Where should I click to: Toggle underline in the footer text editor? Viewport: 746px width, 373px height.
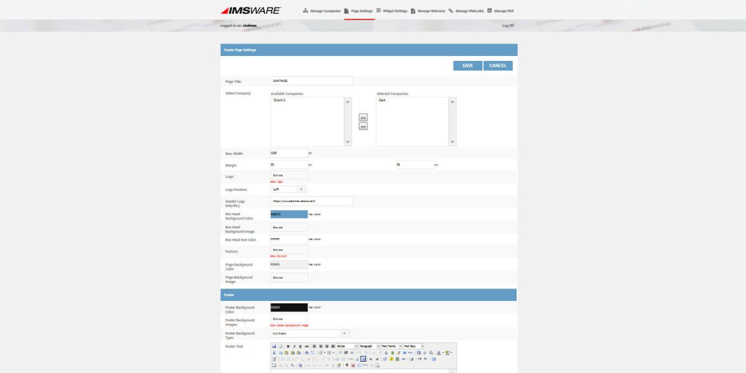coord(299,346)
